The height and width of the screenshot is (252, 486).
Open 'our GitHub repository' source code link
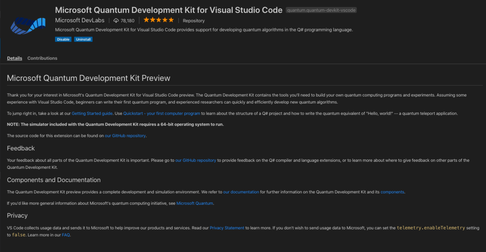tap(125, 136)
